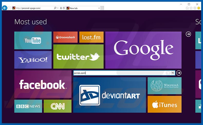Click the browser forward arrow button

pos(10,8)
